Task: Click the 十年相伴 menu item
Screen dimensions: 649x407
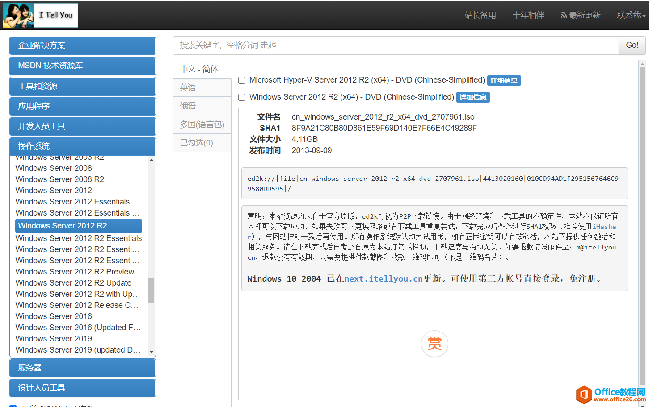Action: pyautogui.click(x=528, y=15)
